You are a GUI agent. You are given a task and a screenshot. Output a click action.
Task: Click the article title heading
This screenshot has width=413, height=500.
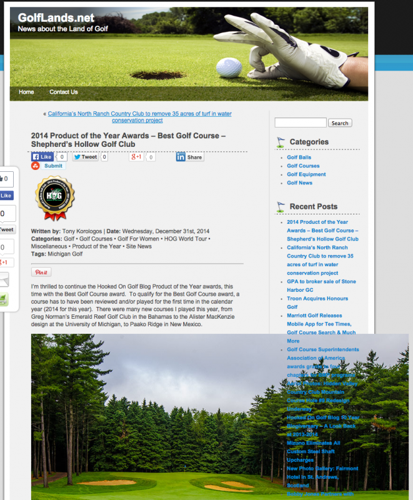coord(128,139)
